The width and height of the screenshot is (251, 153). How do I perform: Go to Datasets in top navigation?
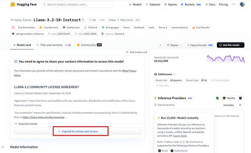(x=153, y=4)
